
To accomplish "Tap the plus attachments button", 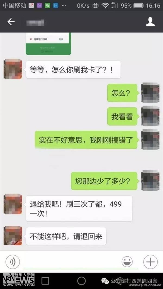I will point(151,262).
